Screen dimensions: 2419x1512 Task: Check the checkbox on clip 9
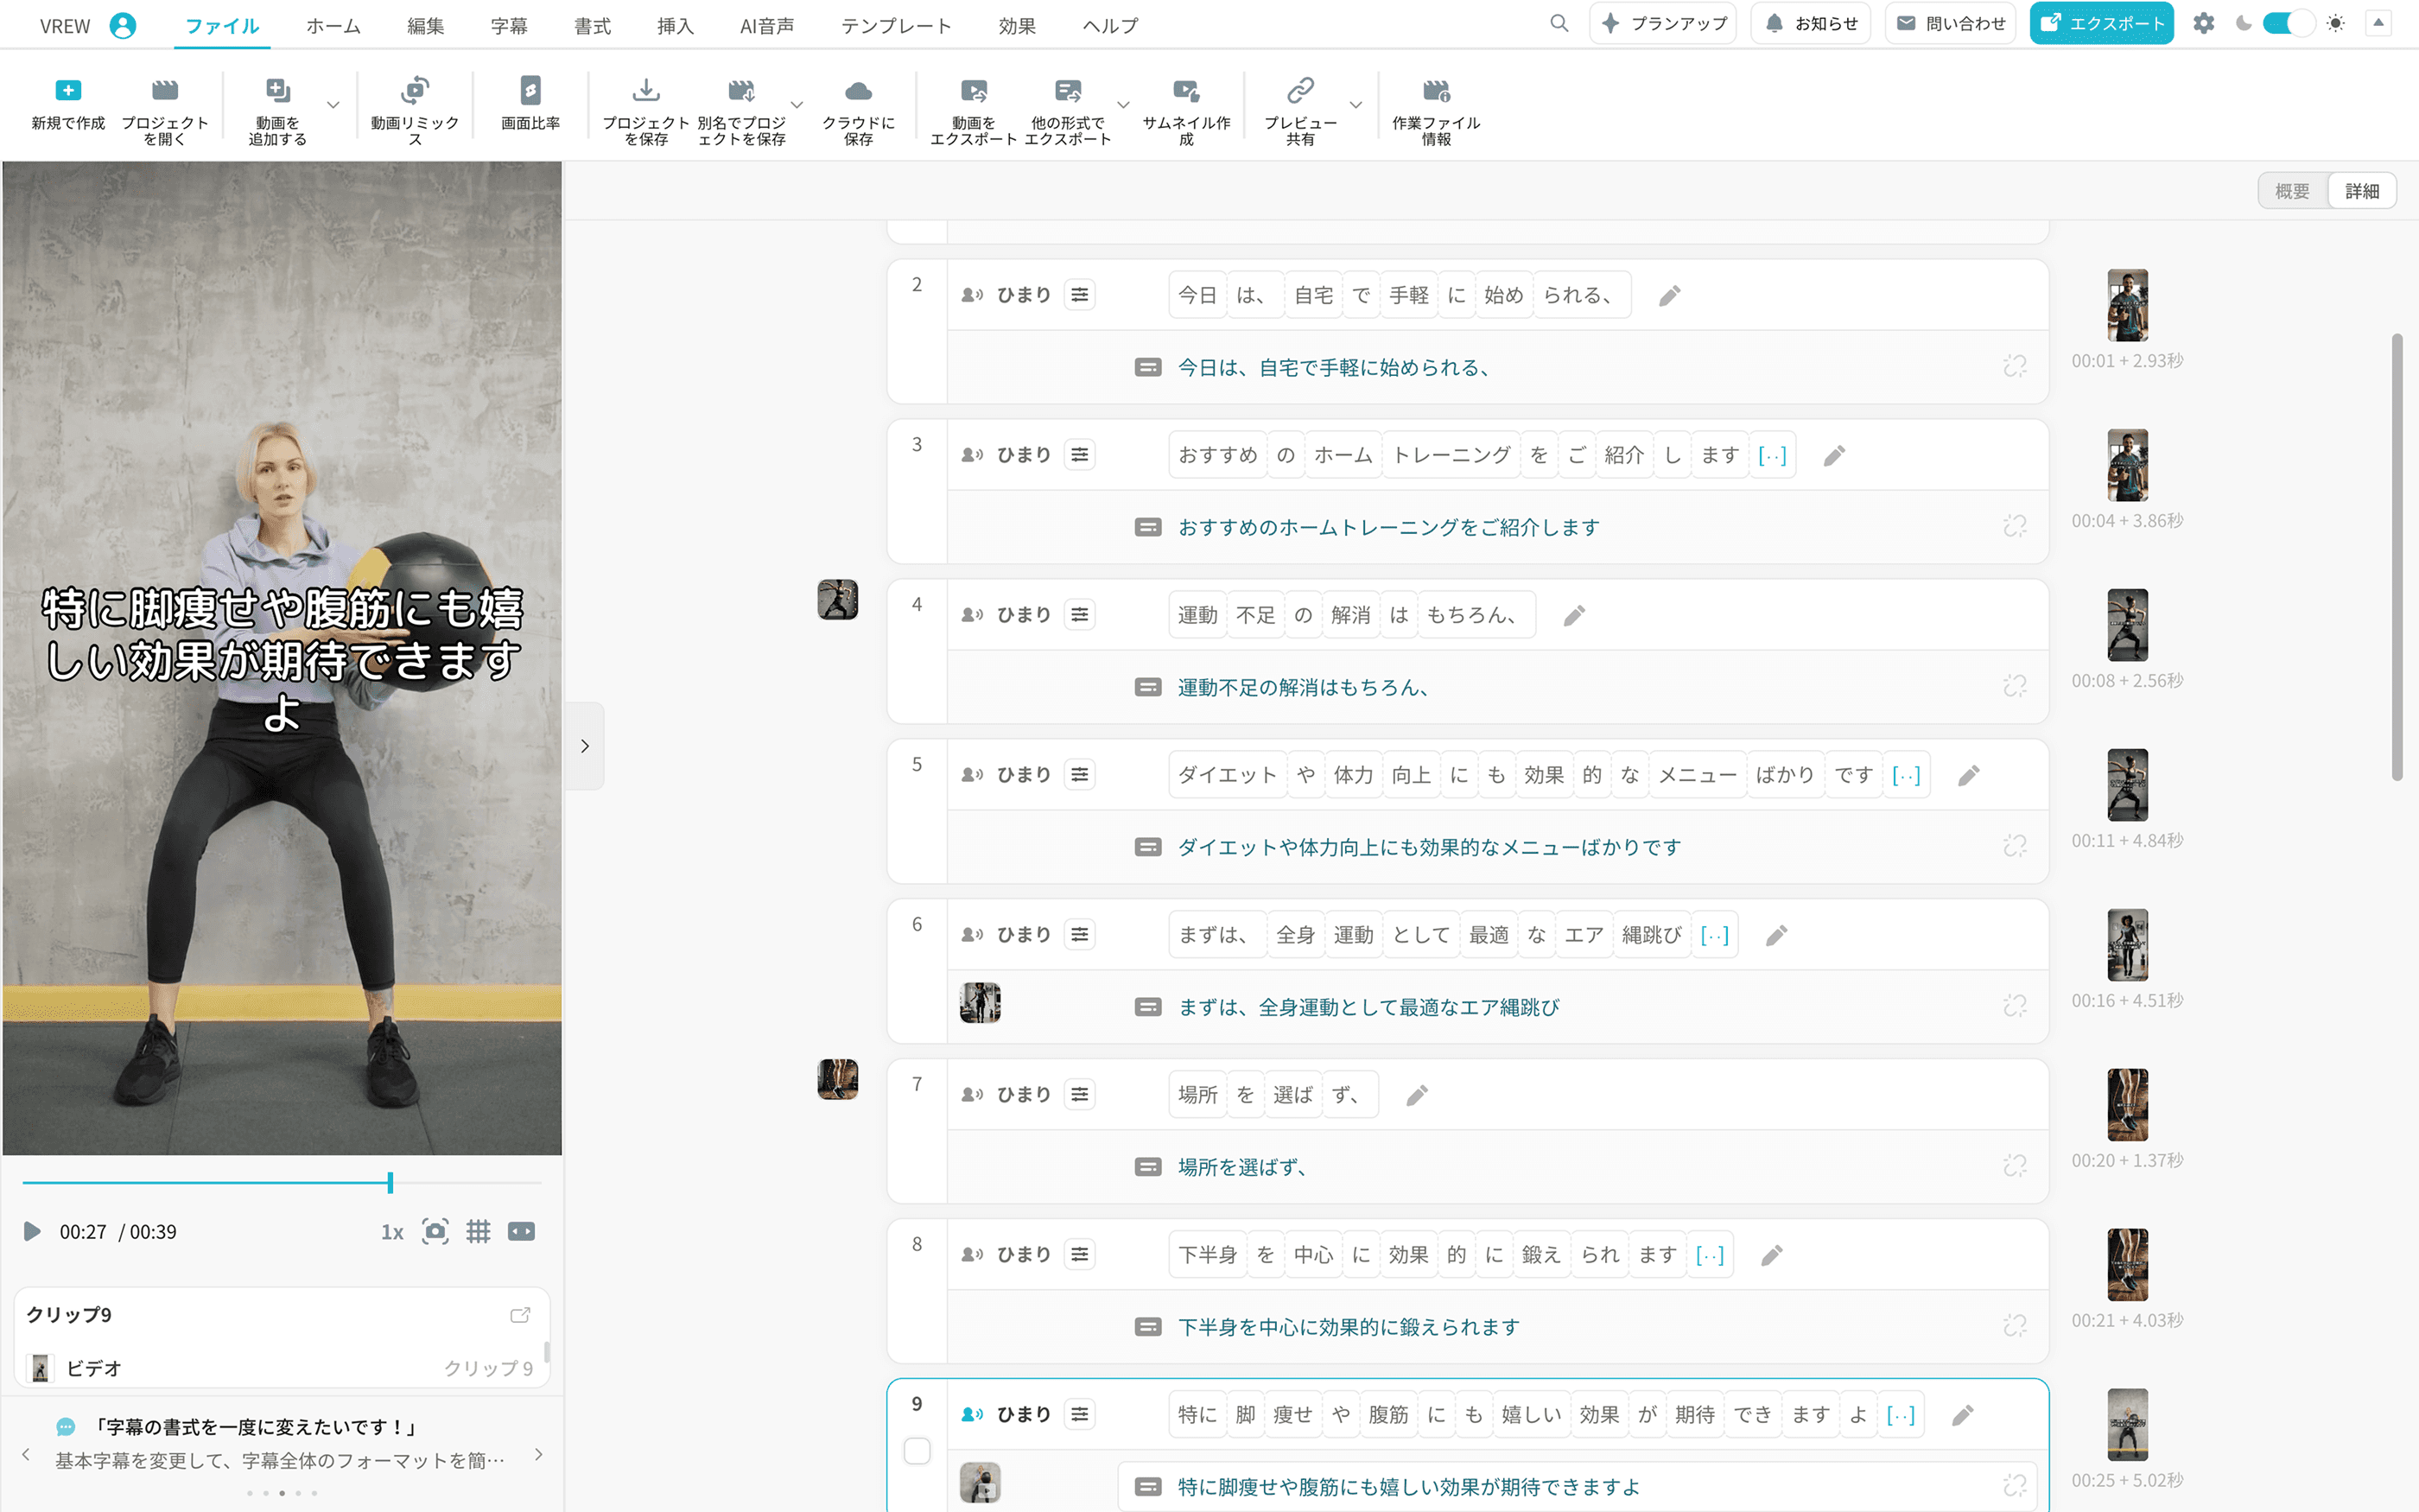tap(917, 1450)
